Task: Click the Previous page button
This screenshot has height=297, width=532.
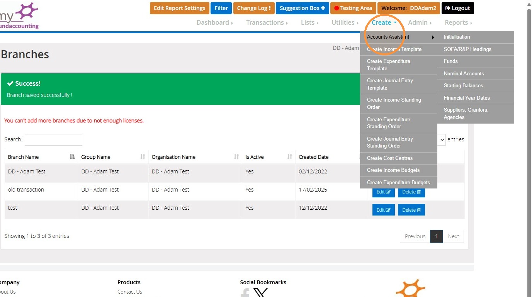Action: [415, 236]
